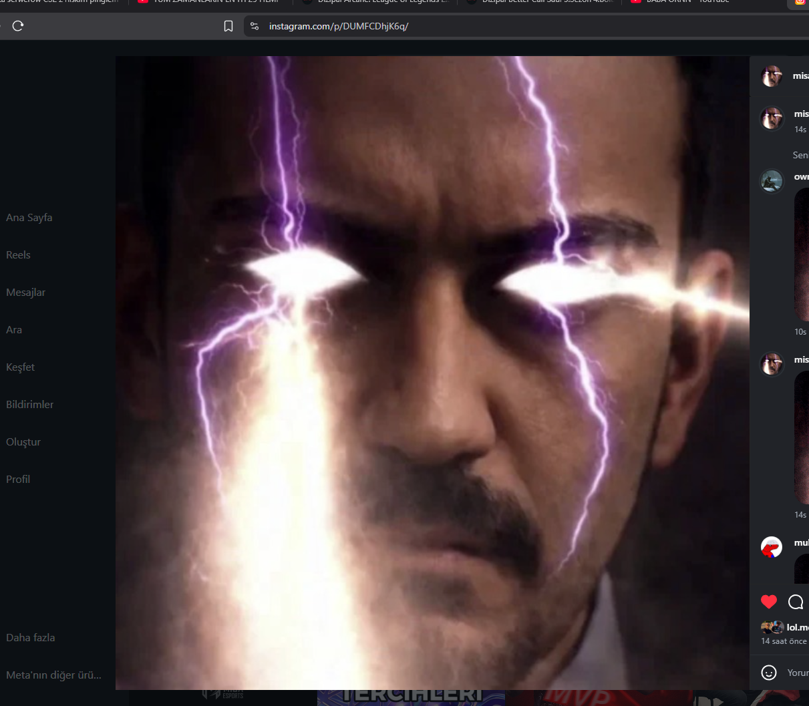Screen dimensions: 809x706
Task: Open the 'mul' commenter's username
Action: [x=801, y=543]
